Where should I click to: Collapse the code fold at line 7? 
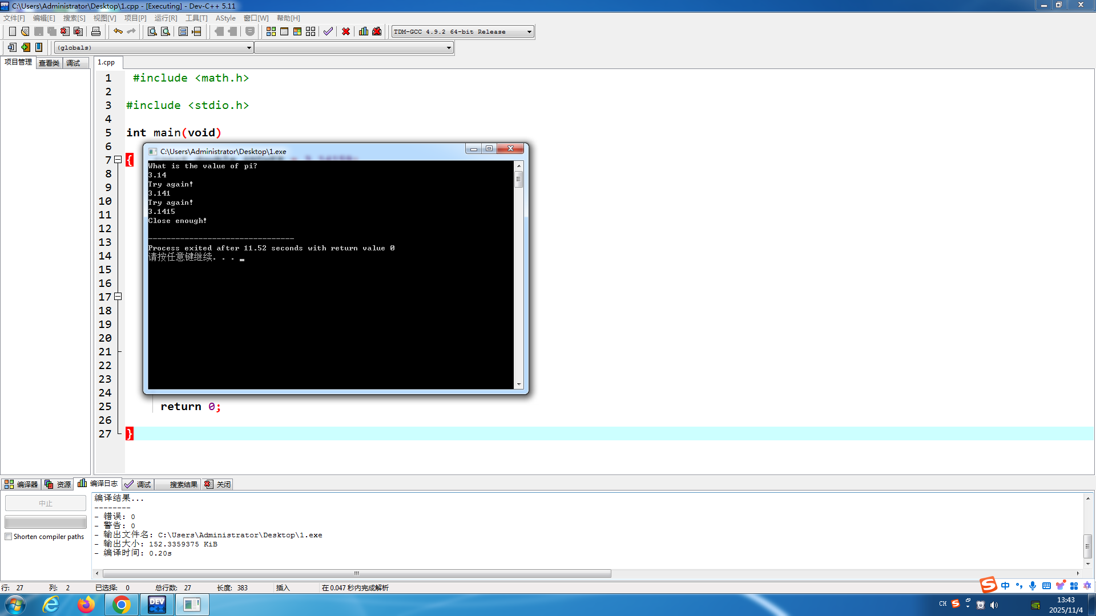pyautogui.click(x=118, y=160)
